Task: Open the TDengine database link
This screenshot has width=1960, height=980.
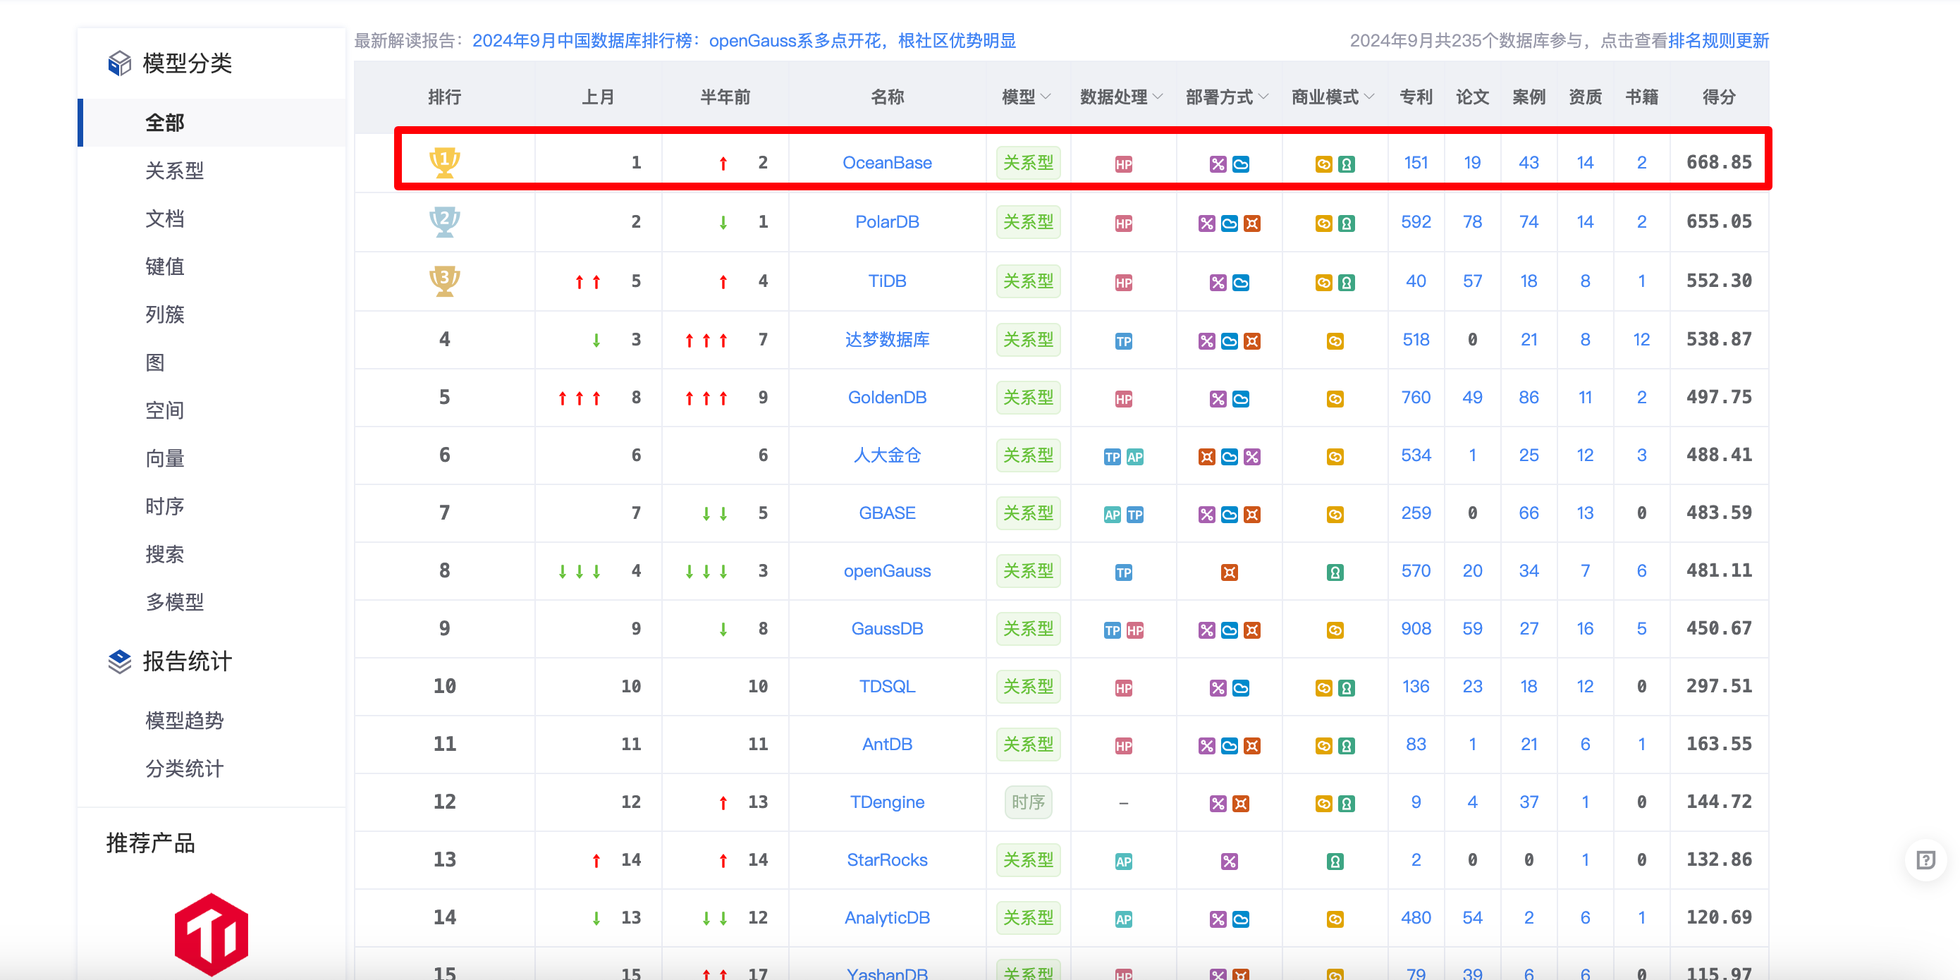Action: [887, 802]
